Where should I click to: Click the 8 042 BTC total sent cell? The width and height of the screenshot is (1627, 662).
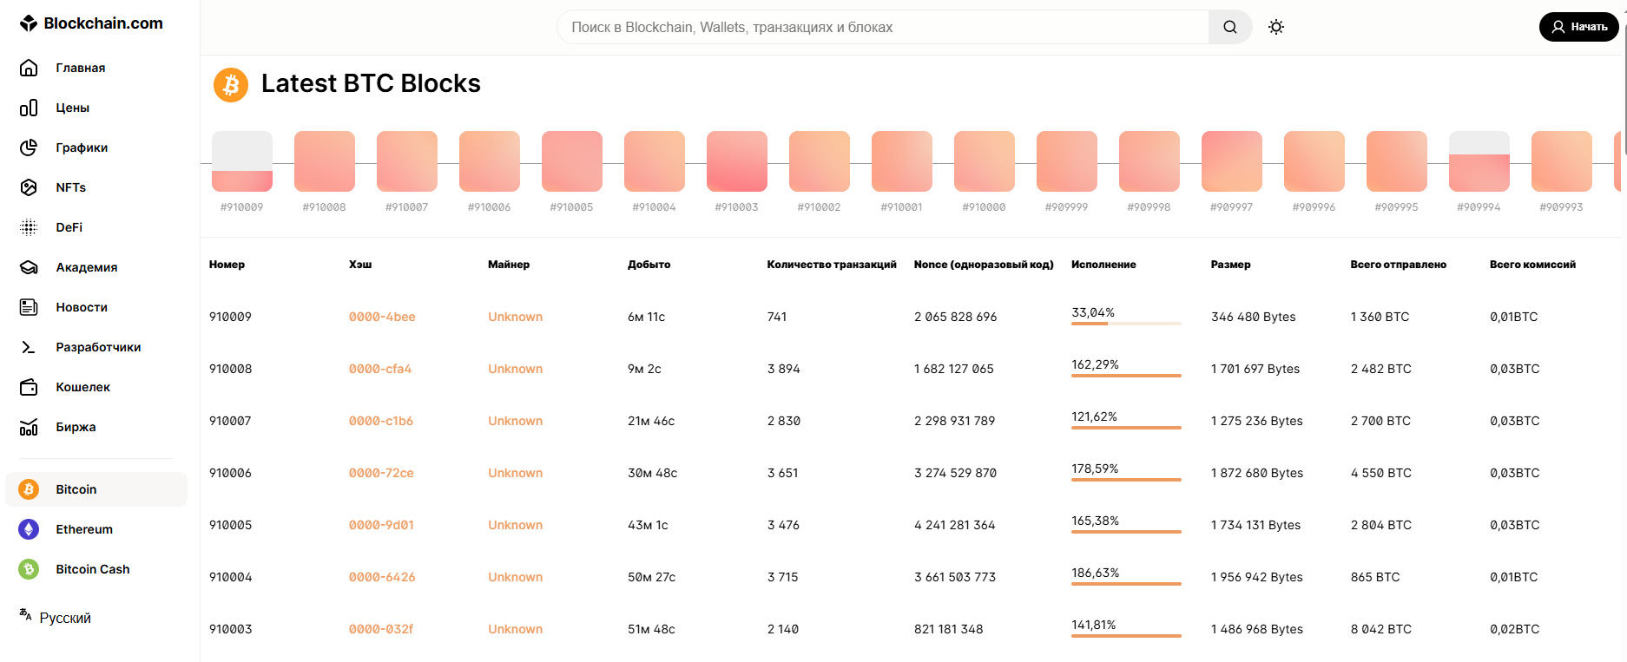tap(1381, 629)
